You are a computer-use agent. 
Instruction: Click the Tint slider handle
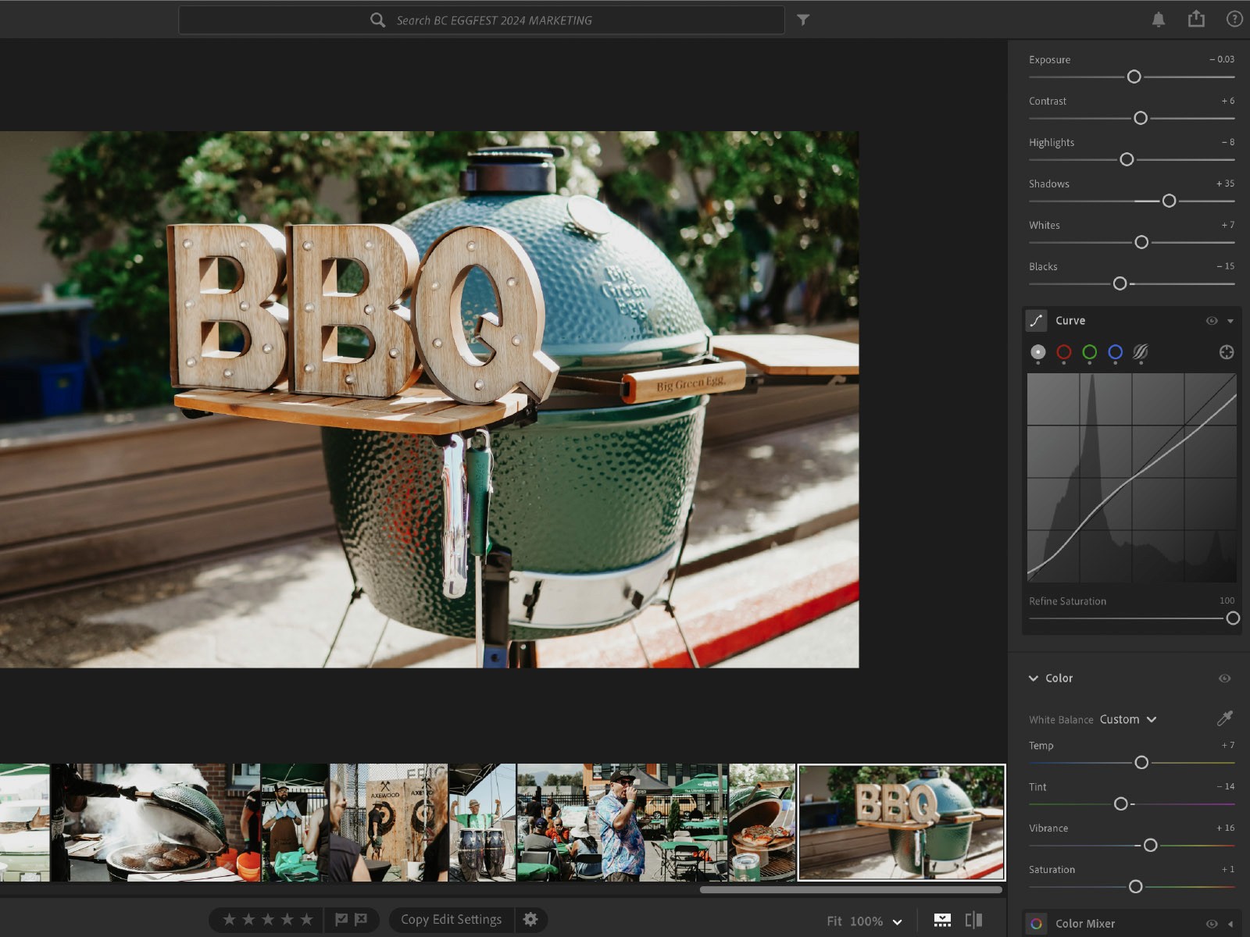[x=1121, y=803]
